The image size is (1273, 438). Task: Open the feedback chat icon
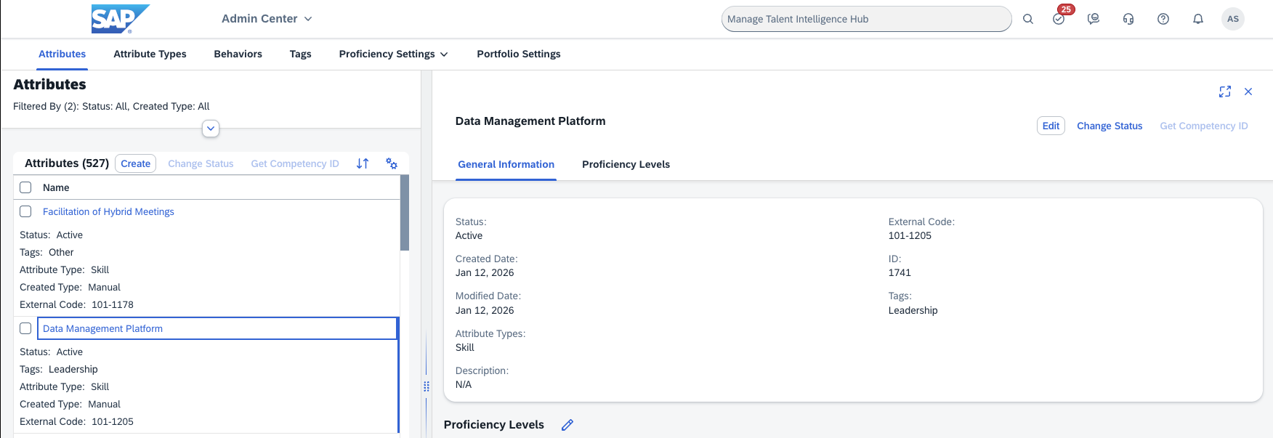1094,19
